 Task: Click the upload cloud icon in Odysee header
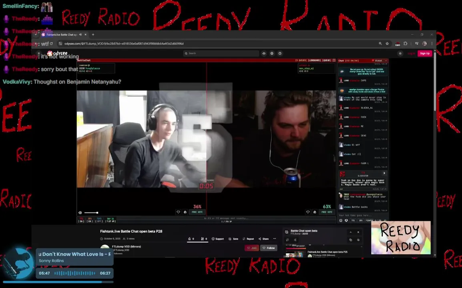(x=264, y=53)
